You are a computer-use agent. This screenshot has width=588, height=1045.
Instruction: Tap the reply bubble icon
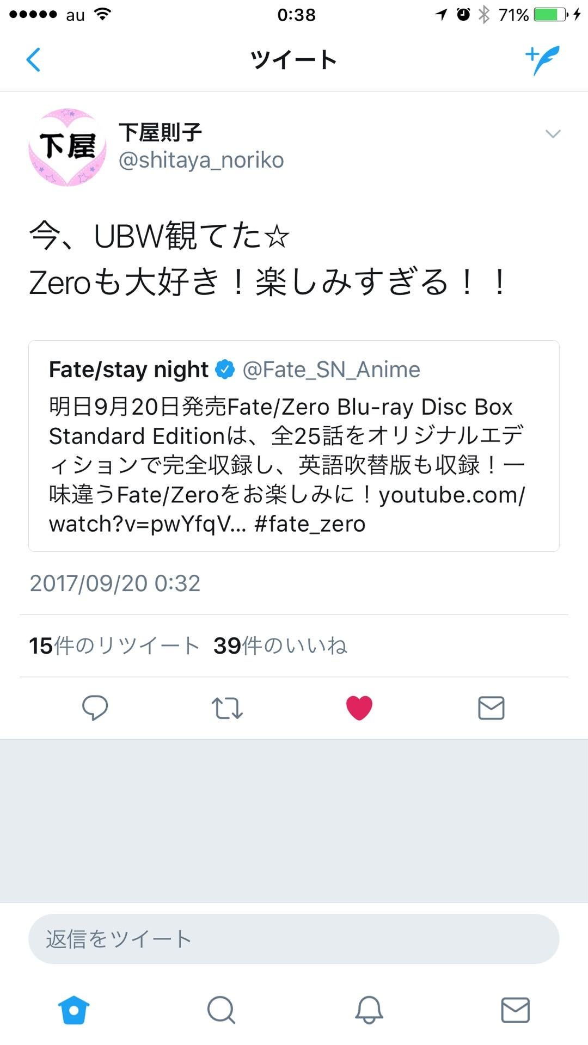tap(95, 708)
